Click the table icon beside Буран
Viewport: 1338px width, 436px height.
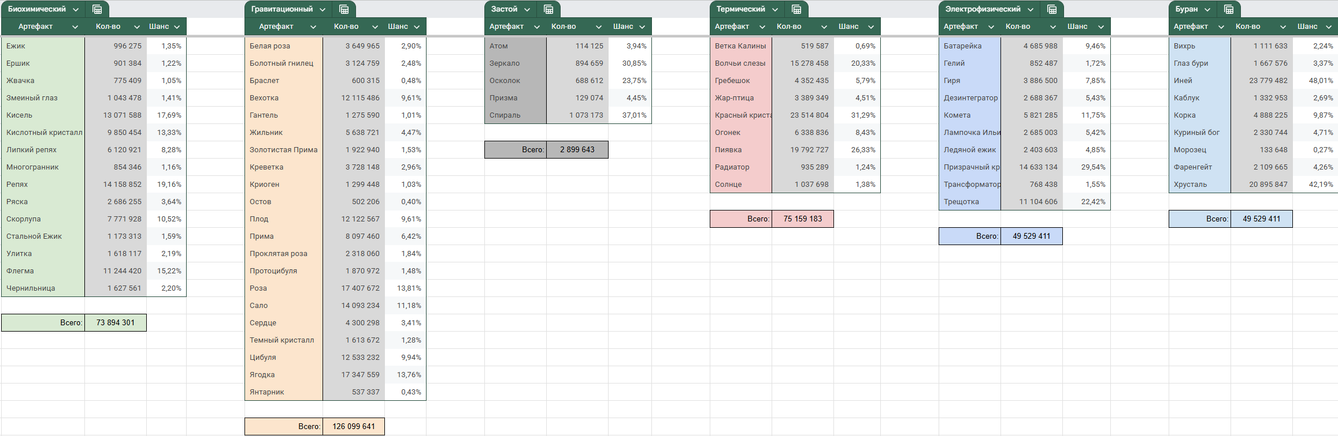pyautogui.click(x=1229, y=9)
